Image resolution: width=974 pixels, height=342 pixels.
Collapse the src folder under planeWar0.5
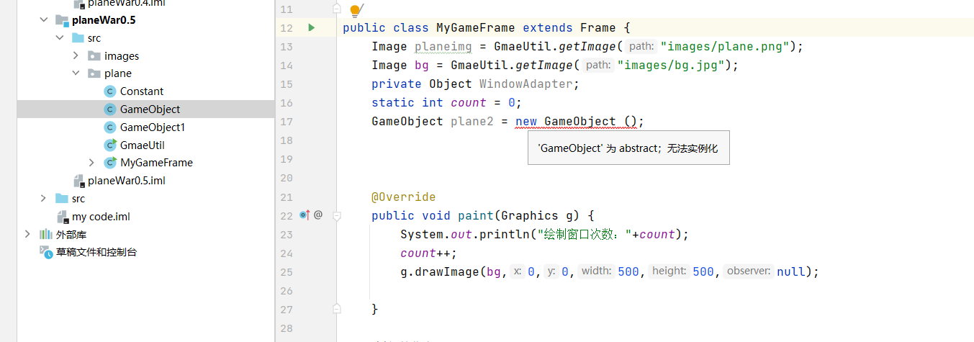point(60,38)
